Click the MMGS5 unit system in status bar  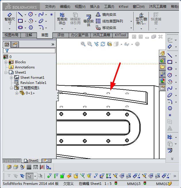[134, 184]
